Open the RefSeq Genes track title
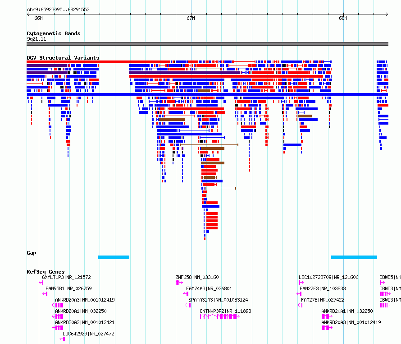The width and height of the screenshot is (401, 344). 46,272
